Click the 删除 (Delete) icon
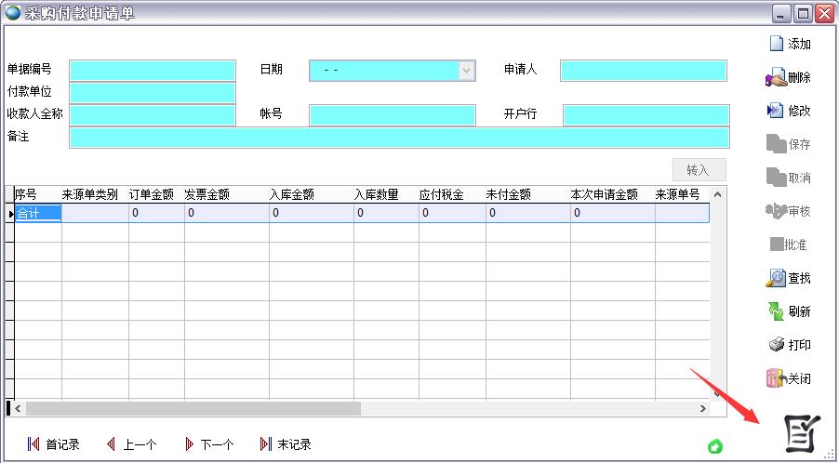This screenshot has height=463, width=839. tap(777, 78)
